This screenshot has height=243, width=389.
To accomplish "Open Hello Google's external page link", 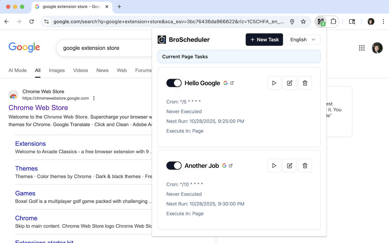I will pyautogui.click(x=232, y=83).
